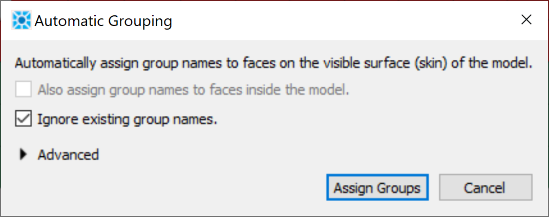The height and width of the screenshot is (217, 549).
Task: Close the Automatic Grouping dialog with X
Action: coord(526,20)
